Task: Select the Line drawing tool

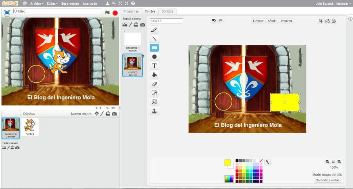Action: coord(155,39)
